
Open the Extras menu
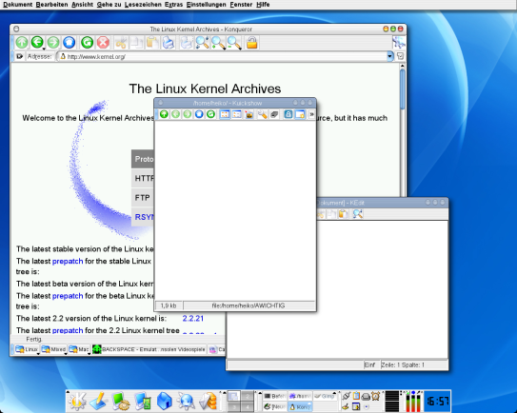(174, 5)
